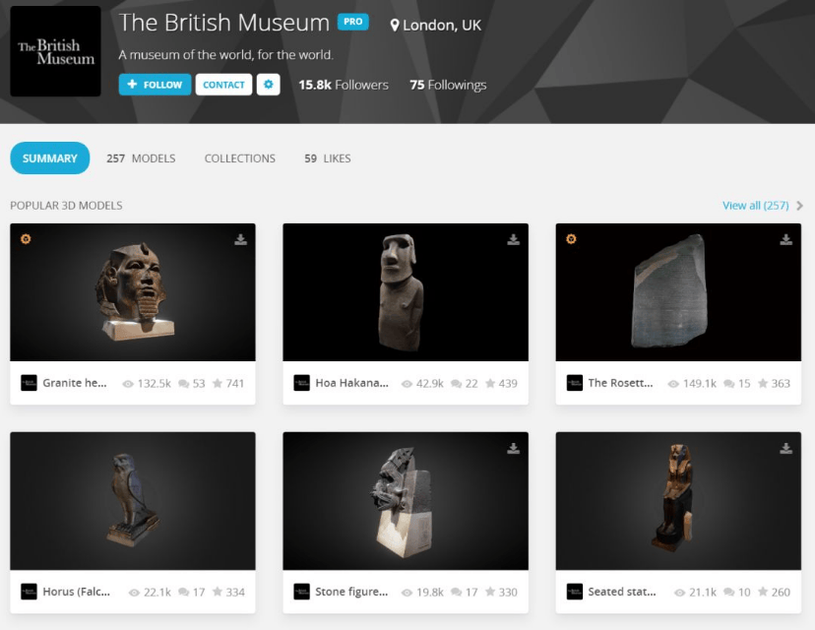The width and height of the screenshot is (815, 630).
Task: Click the Granite he... model title
Action: [75, 383]
